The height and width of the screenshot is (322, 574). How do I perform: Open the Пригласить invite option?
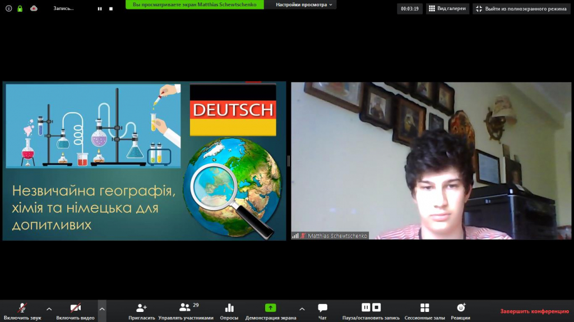[142, 311]
